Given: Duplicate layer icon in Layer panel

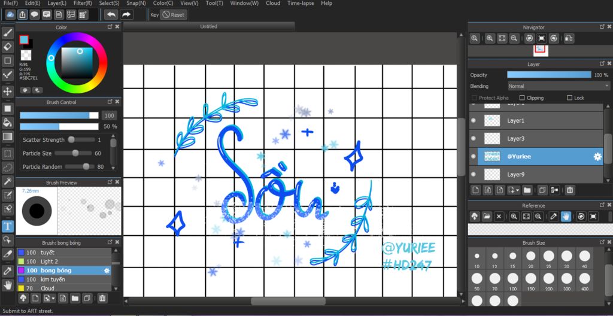Looking at the screenshot, I should pos(542,190).
